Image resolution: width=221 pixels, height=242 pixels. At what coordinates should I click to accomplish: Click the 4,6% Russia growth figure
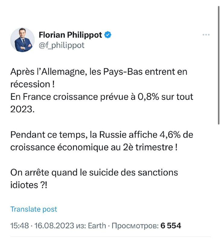click(170, 135)
